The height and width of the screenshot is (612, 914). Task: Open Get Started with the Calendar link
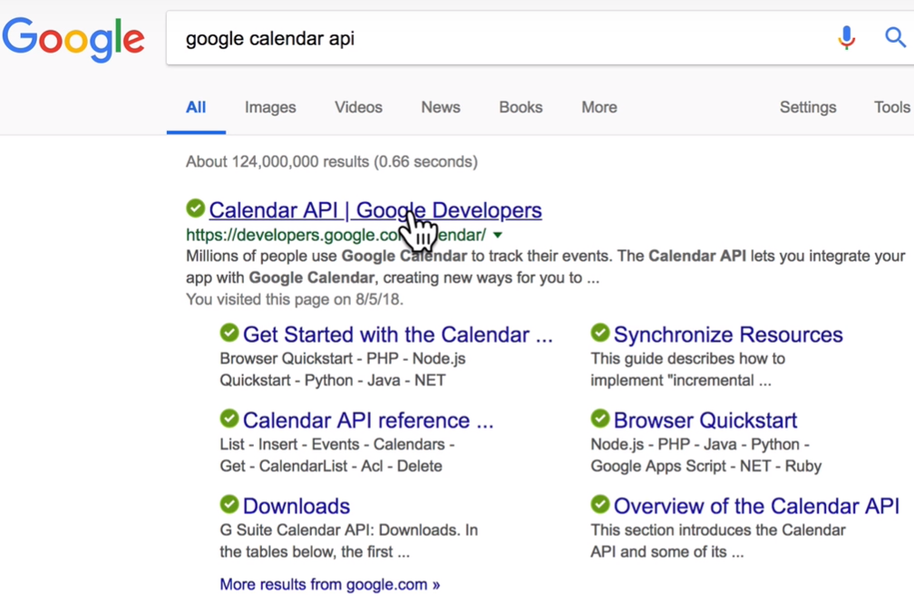[397, 335]
